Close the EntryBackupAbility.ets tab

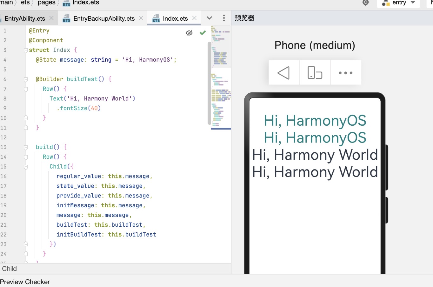coord(141,18)
